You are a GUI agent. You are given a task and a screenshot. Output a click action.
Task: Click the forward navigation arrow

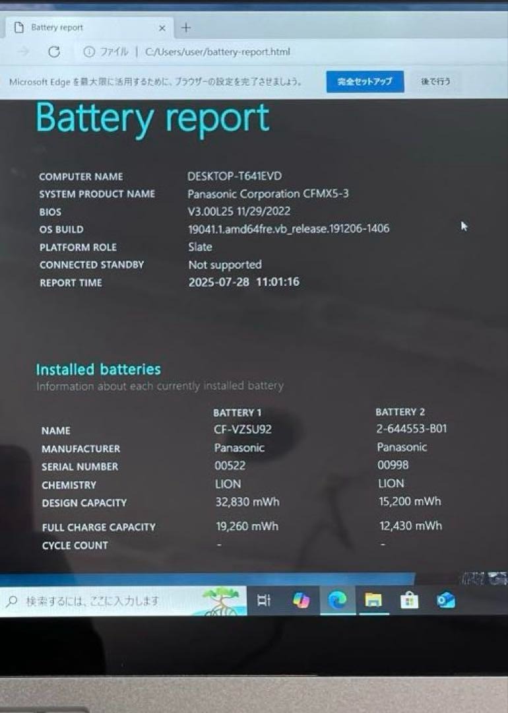[x=23, y=51]
